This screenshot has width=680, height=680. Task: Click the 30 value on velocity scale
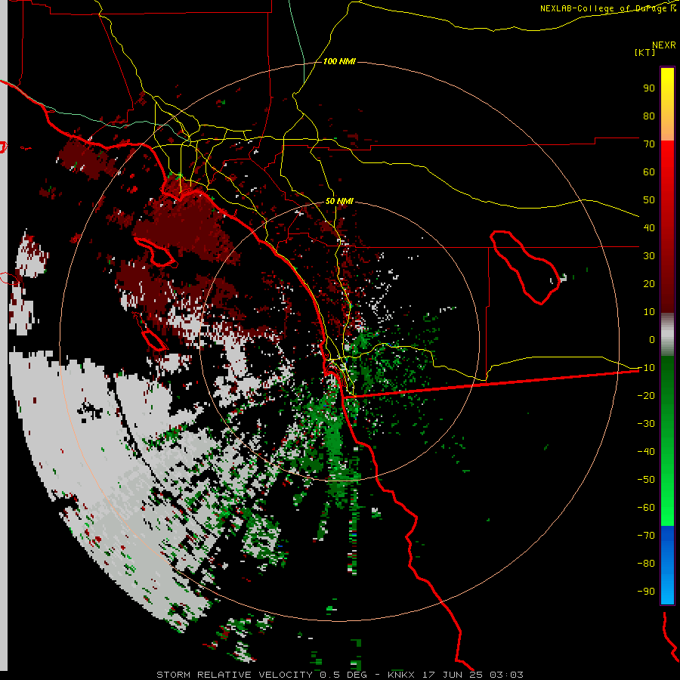click(649, 256)
